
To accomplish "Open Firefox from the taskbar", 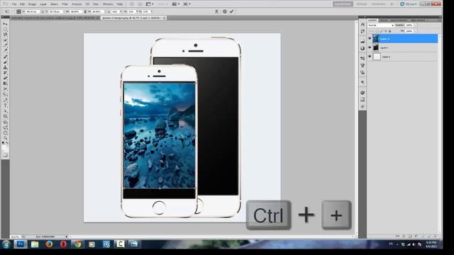I will [49, 244].
